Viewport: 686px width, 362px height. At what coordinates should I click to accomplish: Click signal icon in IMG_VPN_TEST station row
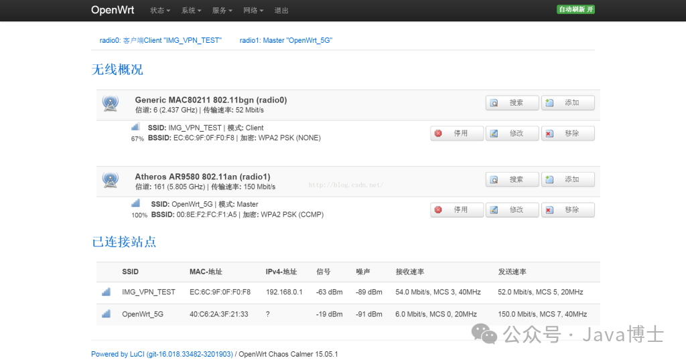pos(106,292)
